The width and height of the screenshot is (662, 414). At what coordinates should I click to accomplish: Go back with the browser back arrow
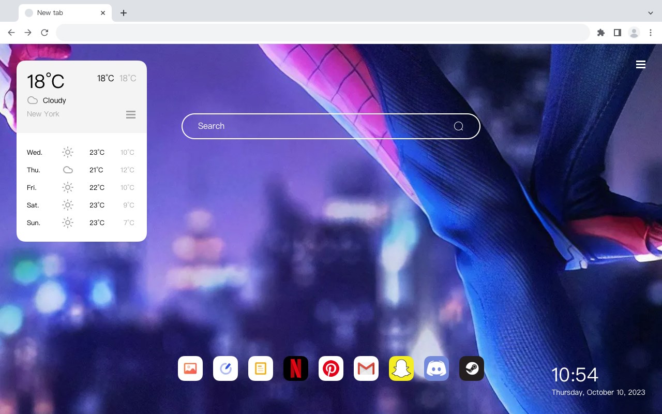[11, 33]
